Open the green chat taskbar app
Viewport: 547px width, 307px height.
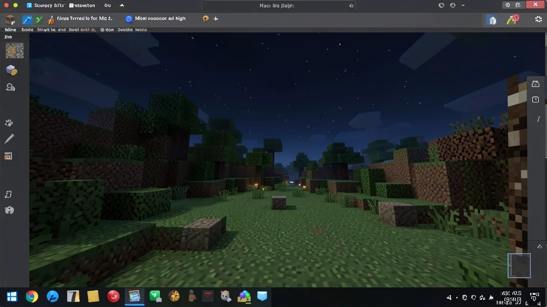coord(155,296)
